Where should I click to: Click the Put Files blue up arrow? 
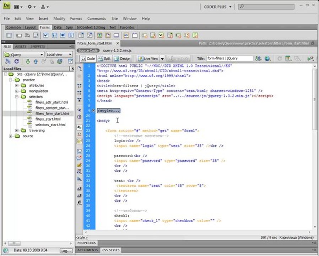pos(36,61)
